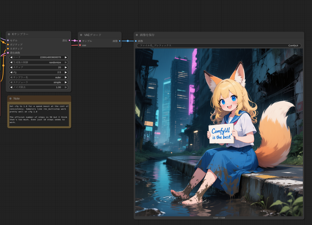312x225 pixels.
Task: Increase the シード value with right arrow
Action: pyautogui.click(x=66, y=57)
